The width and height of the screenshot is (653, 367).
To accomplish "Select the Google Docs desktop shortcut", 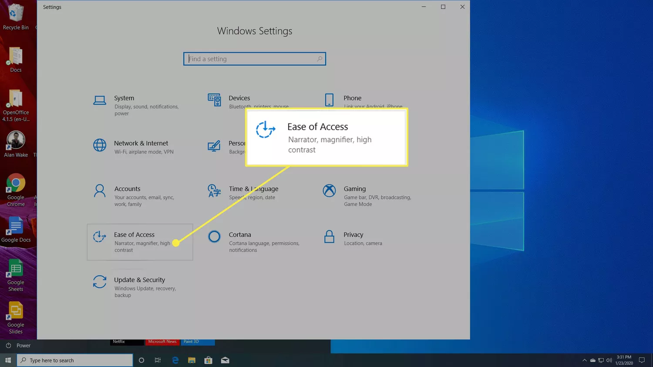I will [x=16, y=230].
